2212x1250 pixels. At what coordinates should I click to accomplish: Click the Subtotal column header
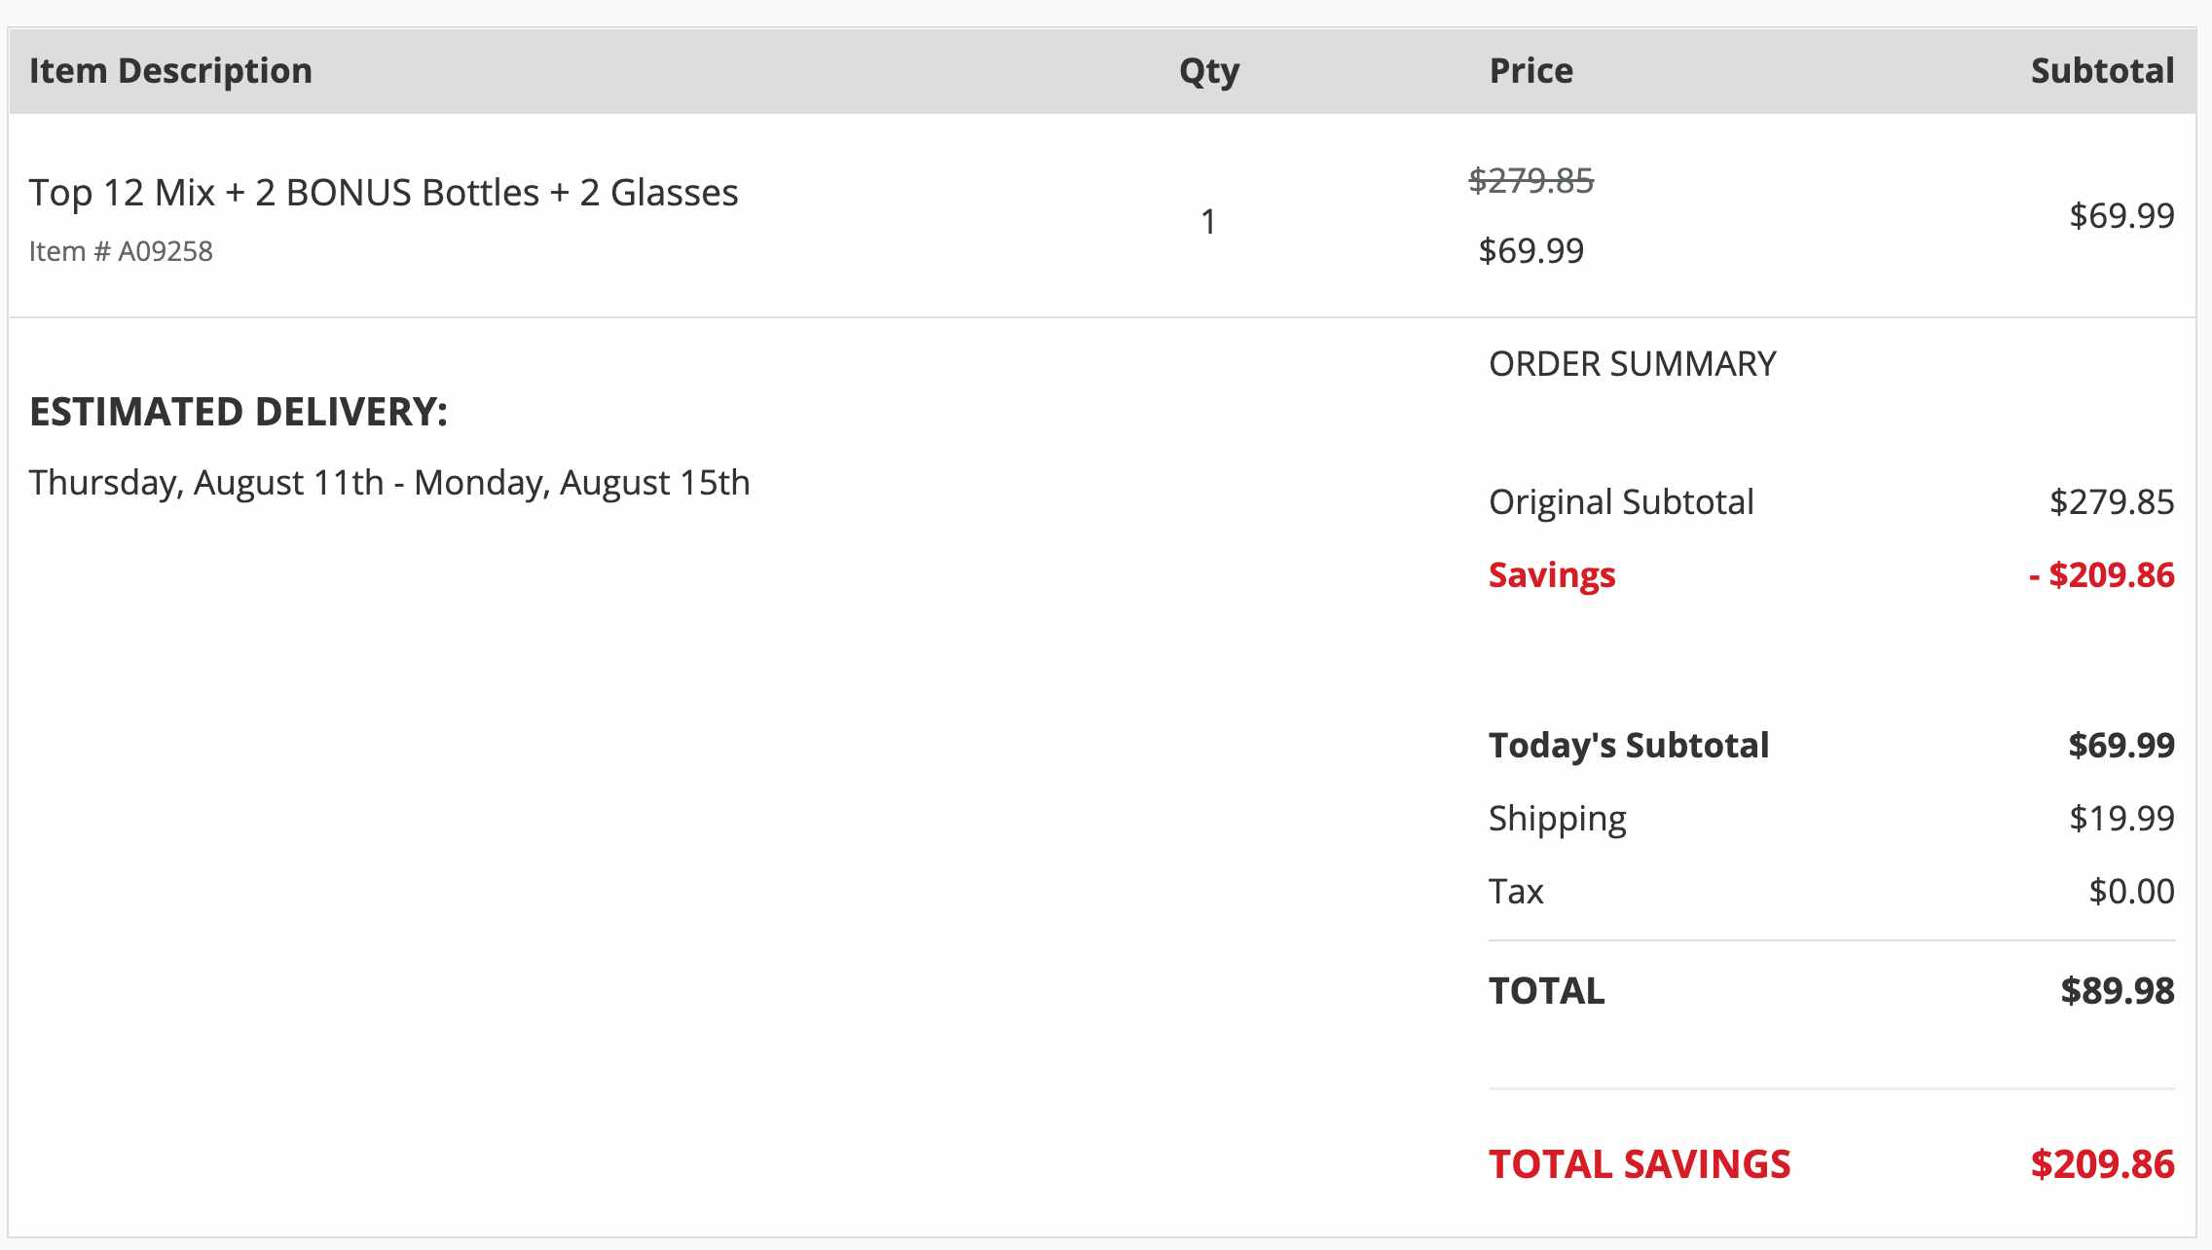coord(2102,71)
